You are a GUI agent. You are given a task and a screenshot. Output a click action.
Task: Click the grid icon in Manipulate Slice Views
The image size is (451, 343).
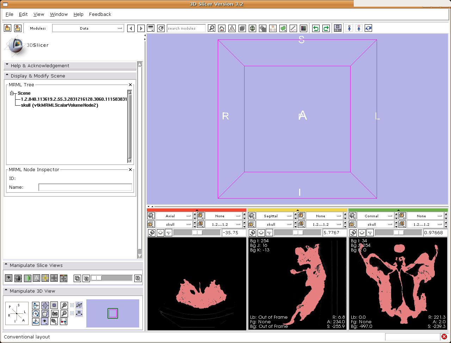coord(54,278)
